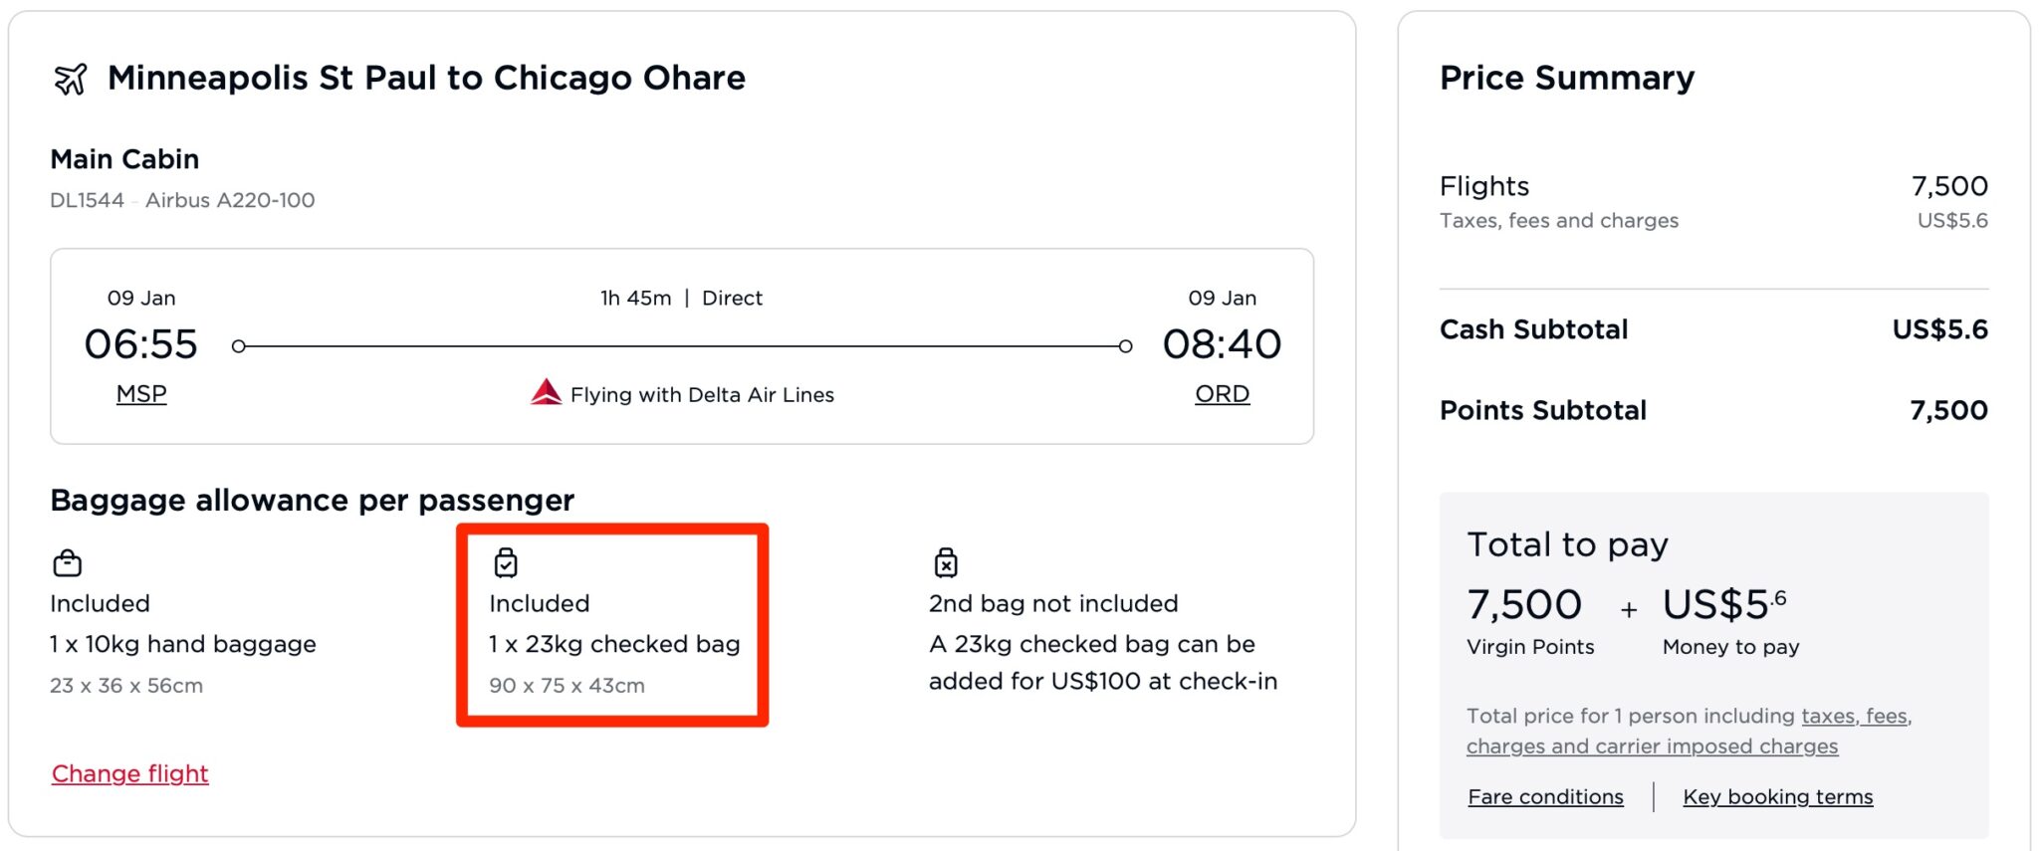The height and width of the screenshot is (851, 2039).
Task: Click the airplane icon next to route heading
Action: [68, 77]
